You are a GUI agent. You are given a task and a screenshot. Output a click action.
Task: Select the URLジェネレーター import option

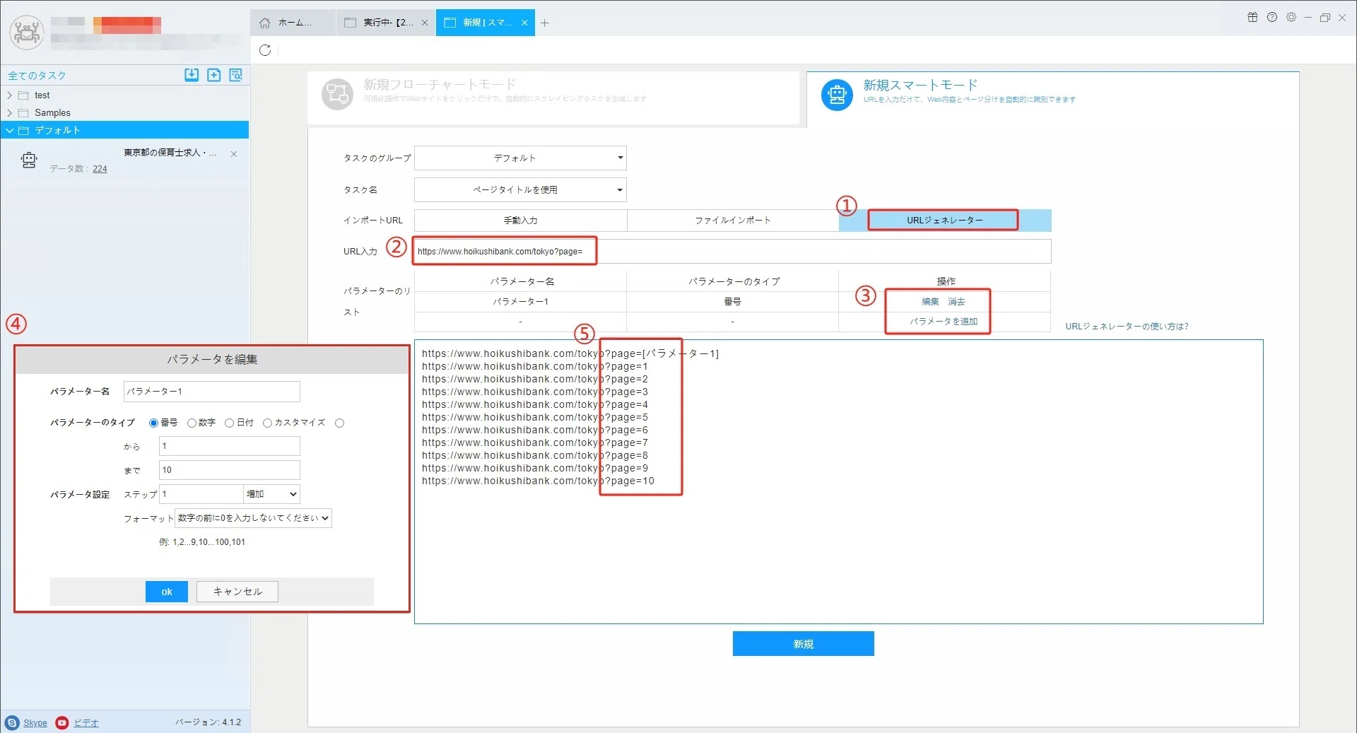click(x=945, y=221)
